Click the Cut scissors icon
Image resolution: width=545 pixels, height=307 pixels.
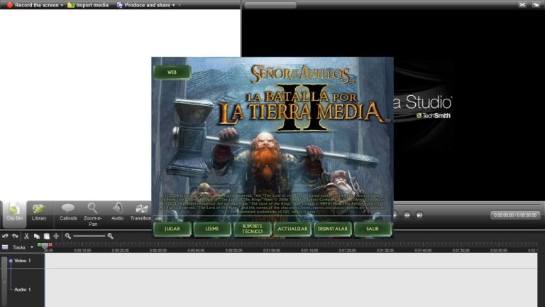pos(26,236)
